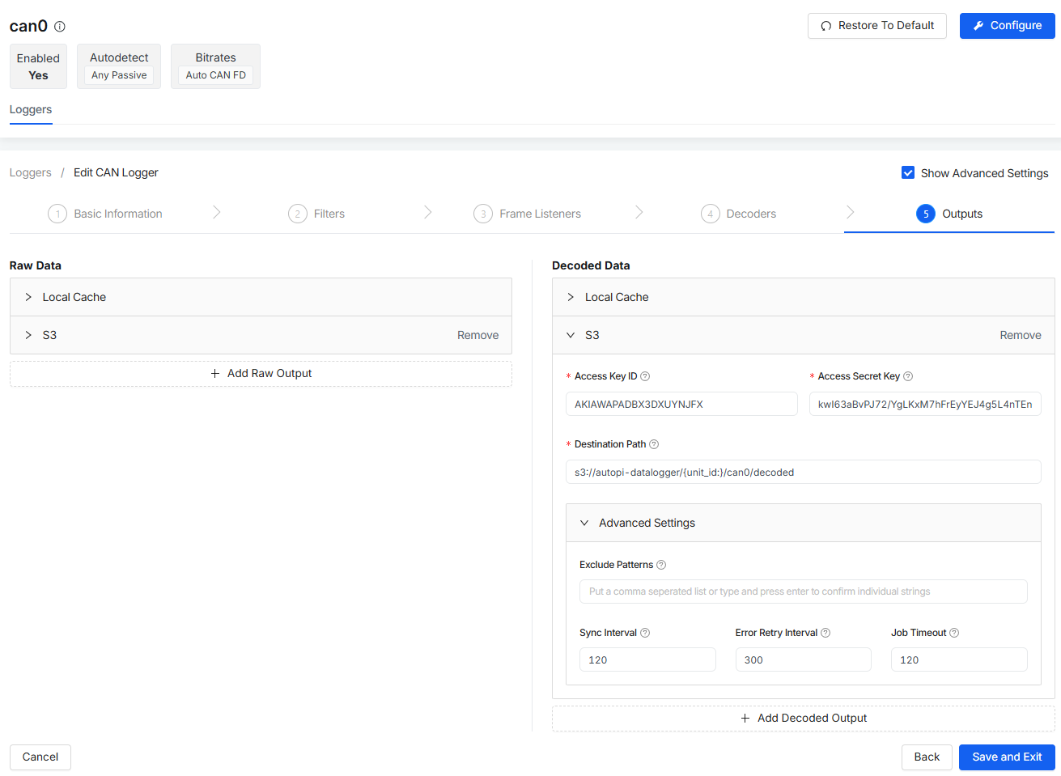Click the help icon beside Sync Interval
1061x776 pixels.
[645, 633]
